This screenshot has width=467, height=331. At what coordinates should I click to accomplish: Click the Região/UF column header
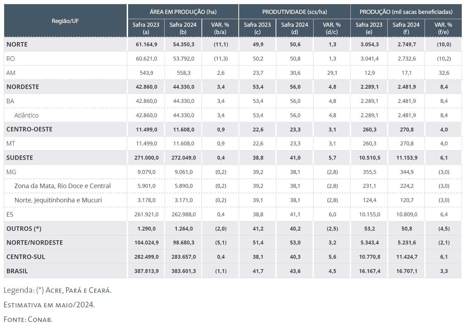[65, 21]
